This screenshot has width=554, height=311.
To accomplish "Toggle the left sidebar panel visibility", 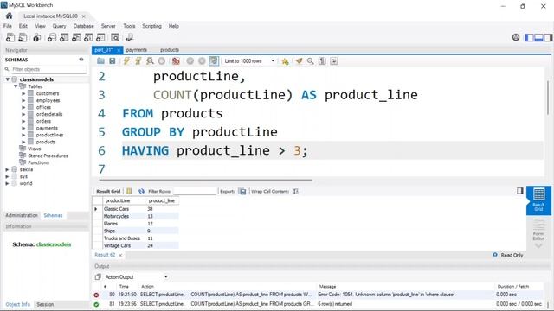I will point(529,37).
